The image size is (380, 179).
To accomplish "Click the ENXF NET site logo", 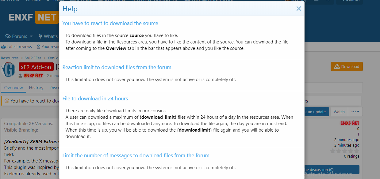I will (x=33, y=17).
